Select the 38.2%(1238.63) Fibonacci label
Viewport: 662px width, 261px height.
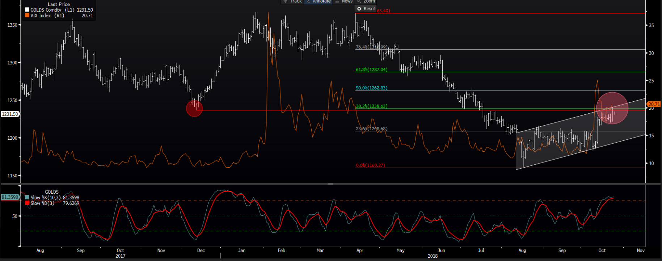pyautogui.click(x=371, y=106)
